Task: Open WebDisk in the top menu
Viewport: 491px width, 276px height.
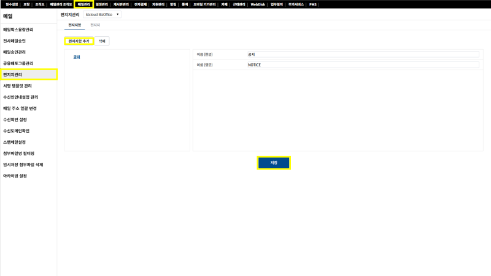Action: (x=258, y=4)
